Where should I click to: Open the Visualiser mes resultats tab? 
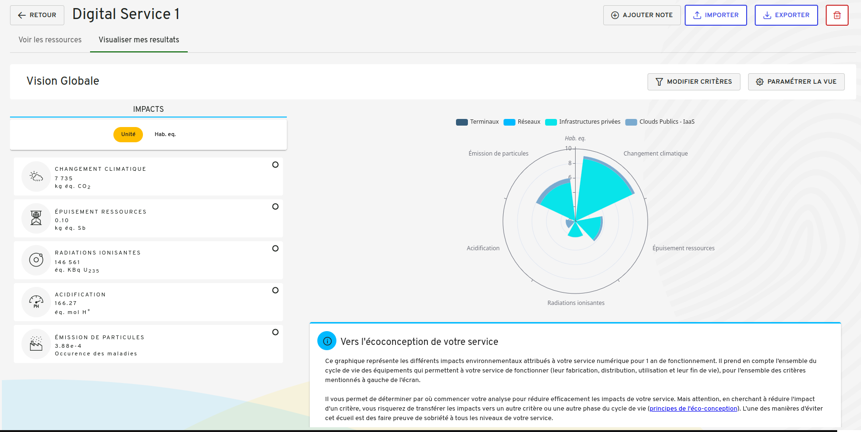(x=139, y=40)
